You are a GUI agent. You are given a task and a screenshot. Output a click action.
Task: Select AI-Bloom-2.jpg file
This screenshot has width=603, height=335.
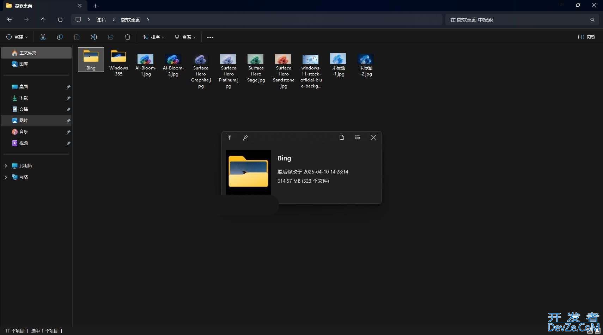[x=173, y=65]
